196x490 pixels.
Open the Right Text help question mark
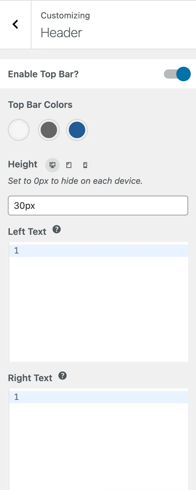point(62,376)
